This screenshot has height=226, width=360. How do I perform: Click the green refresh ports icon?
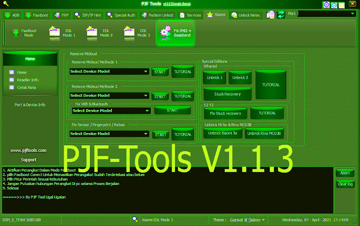click(281, 15)
